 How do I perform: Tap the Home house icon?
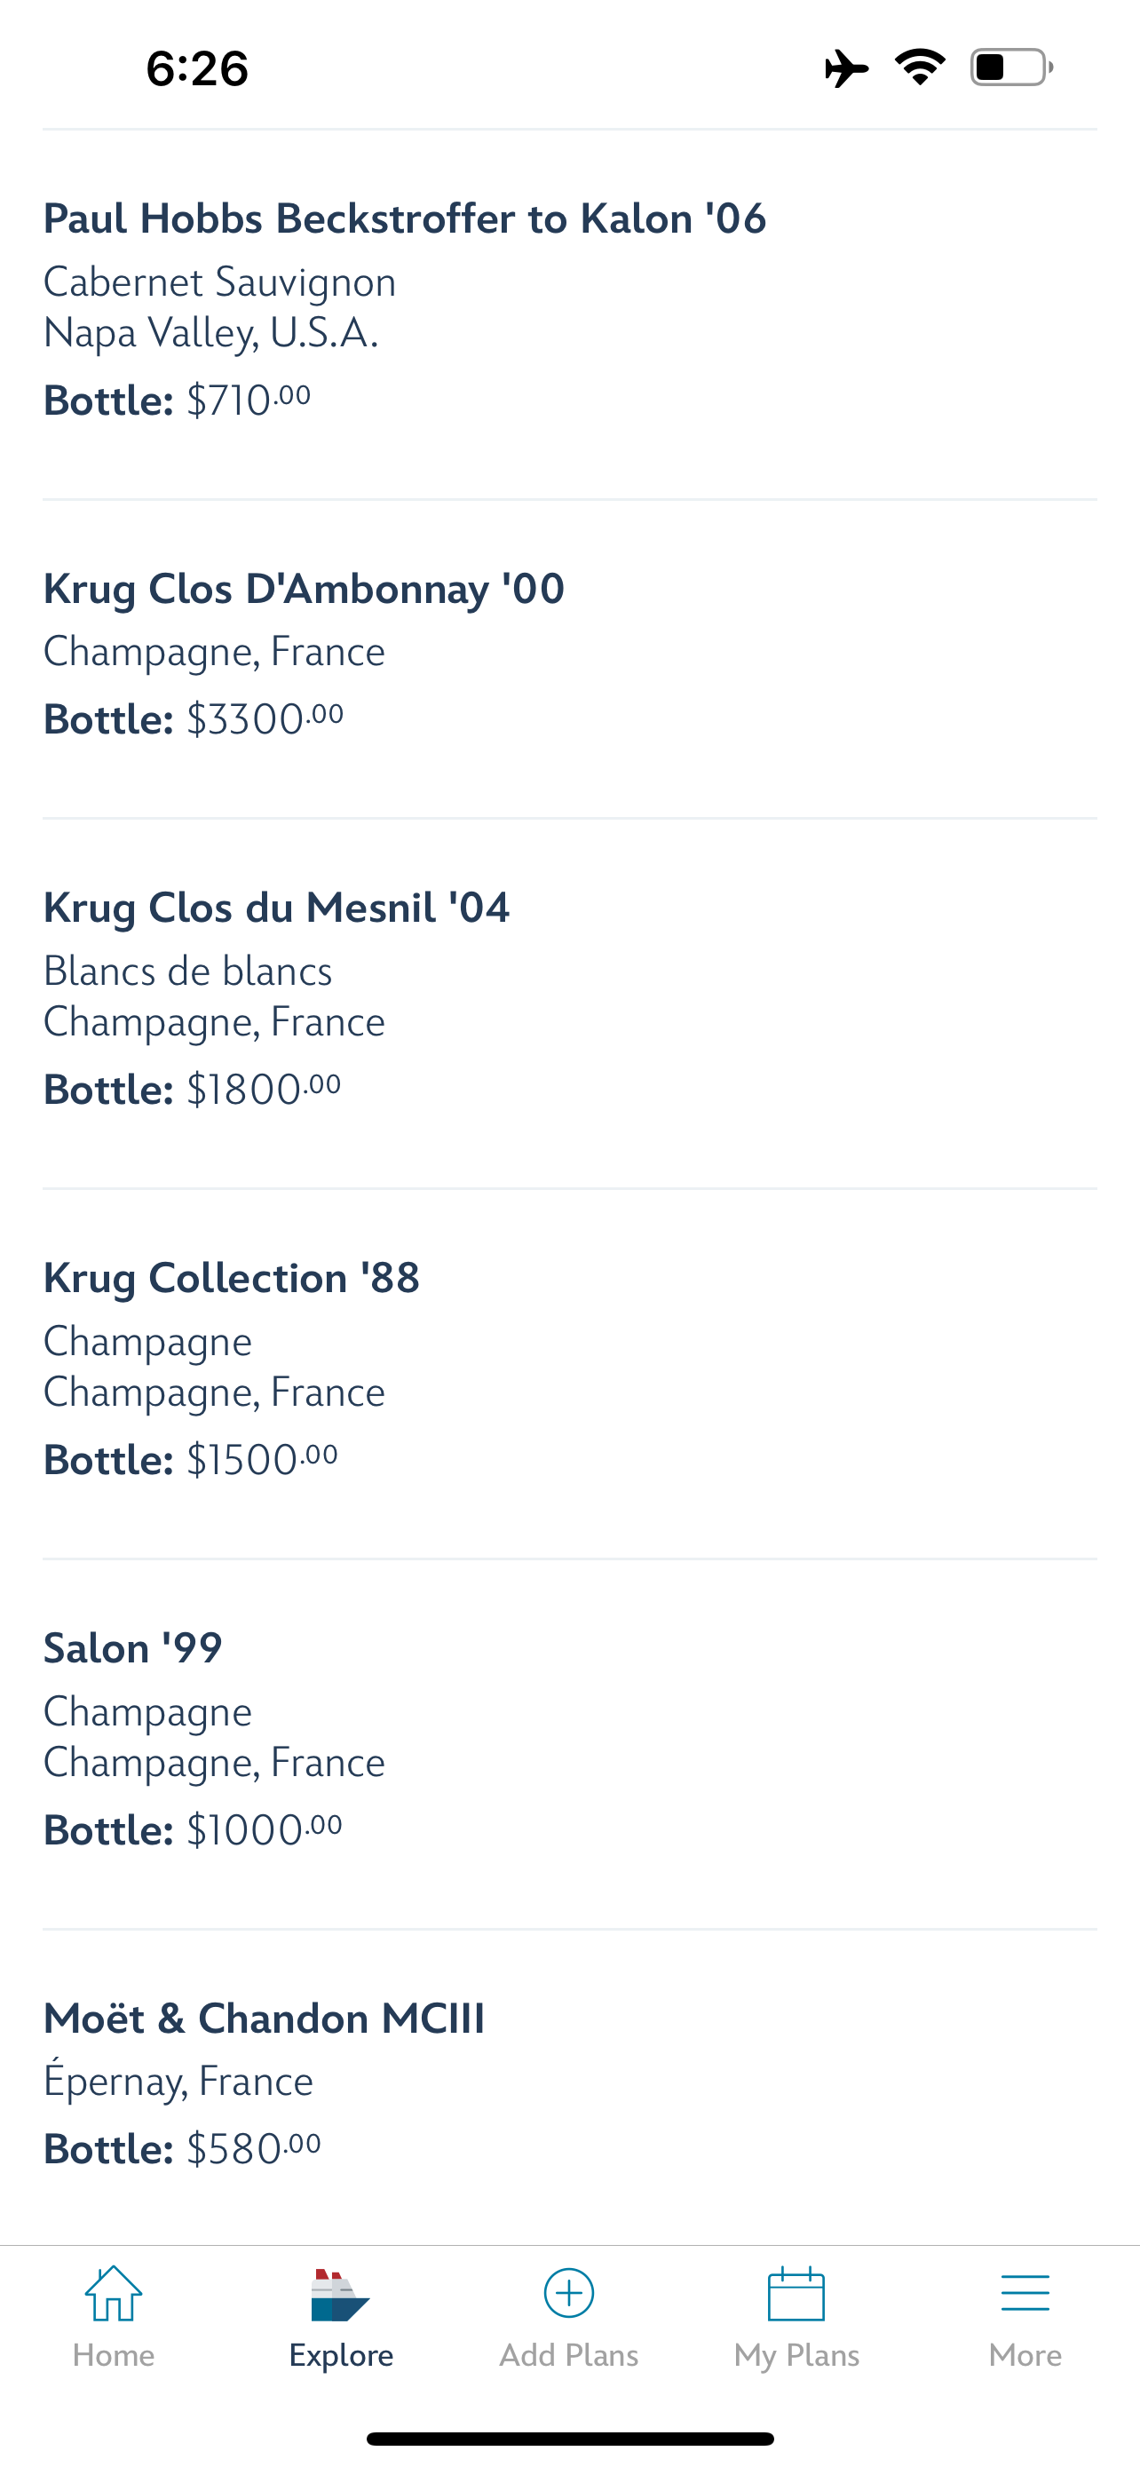[x=113, y=2293]
